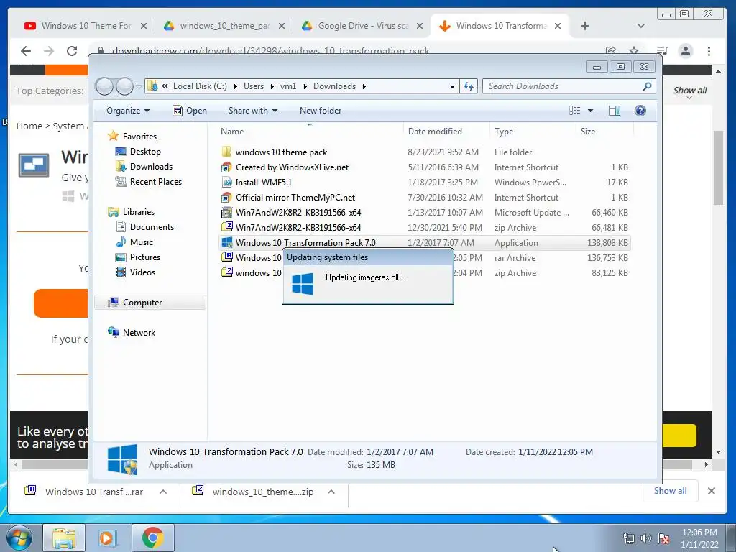Open Desktop in Favorites sidebar

pos(145,152)
